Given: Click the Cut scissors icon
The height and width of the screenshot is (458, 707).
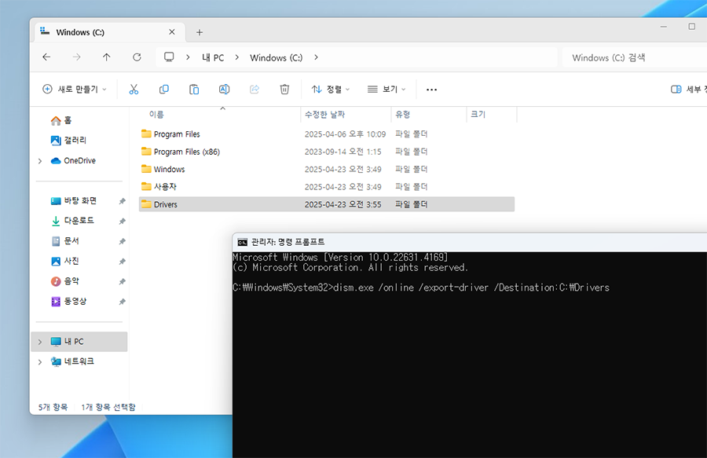Looking at the screenshot, I should [134, 90].
